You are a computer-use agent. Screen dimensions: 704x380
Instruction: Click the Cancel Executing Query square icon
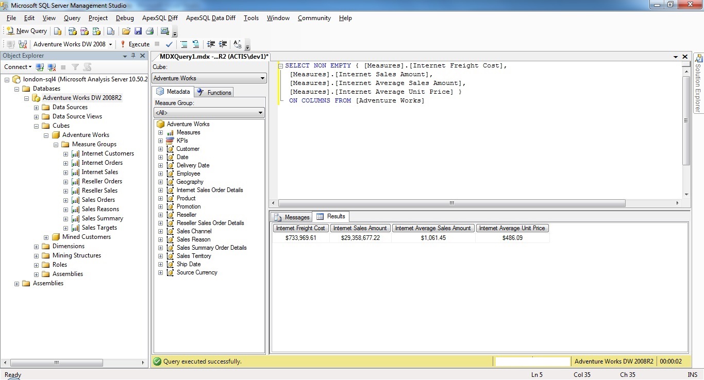pyautogui.click(x=157, y=44)
